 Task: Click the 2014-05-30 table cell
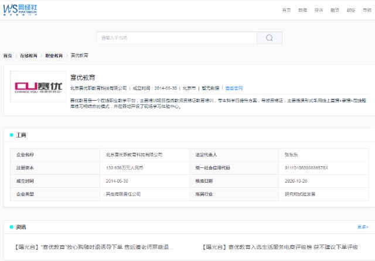pyautogui.click(x=145, y=181)
